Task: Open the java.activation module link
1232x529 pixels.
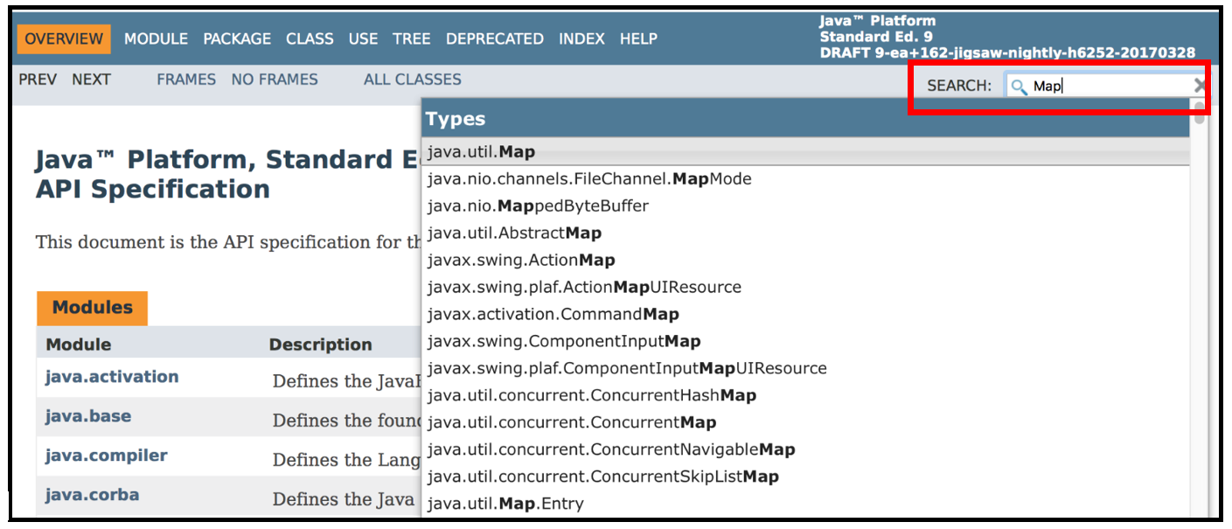Action: click(112, 377)
